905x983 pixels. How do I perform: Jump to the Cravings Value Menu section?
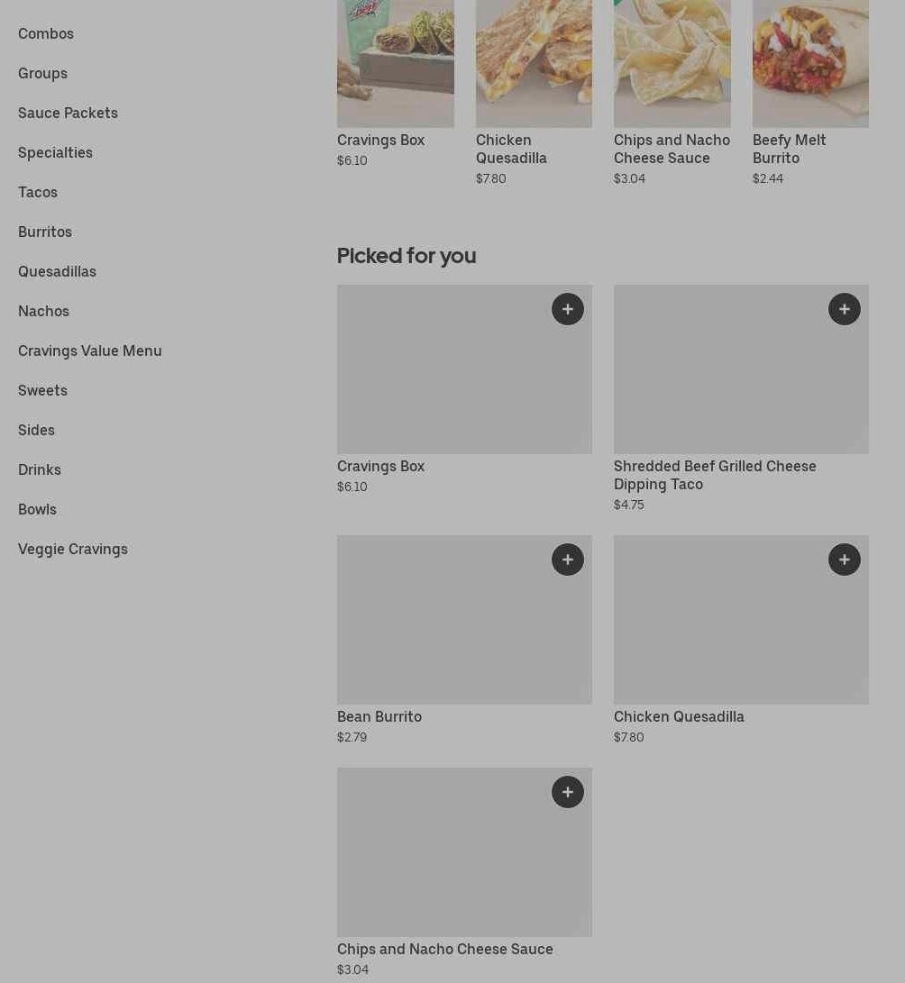90,350
